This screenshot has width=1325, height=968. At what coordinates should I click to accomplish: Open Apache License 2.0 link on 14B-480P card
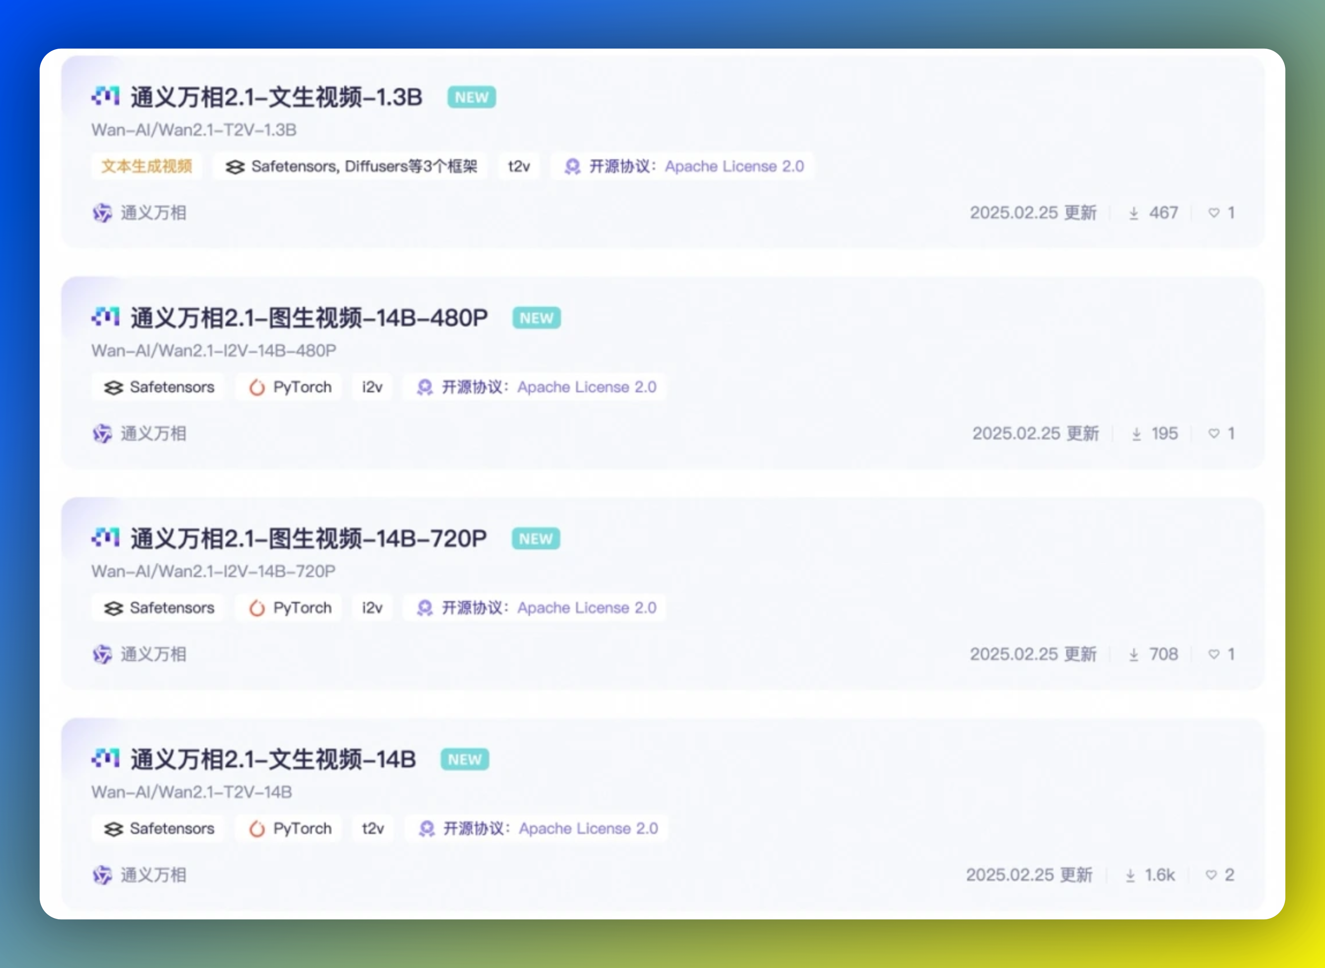point(587,387)
